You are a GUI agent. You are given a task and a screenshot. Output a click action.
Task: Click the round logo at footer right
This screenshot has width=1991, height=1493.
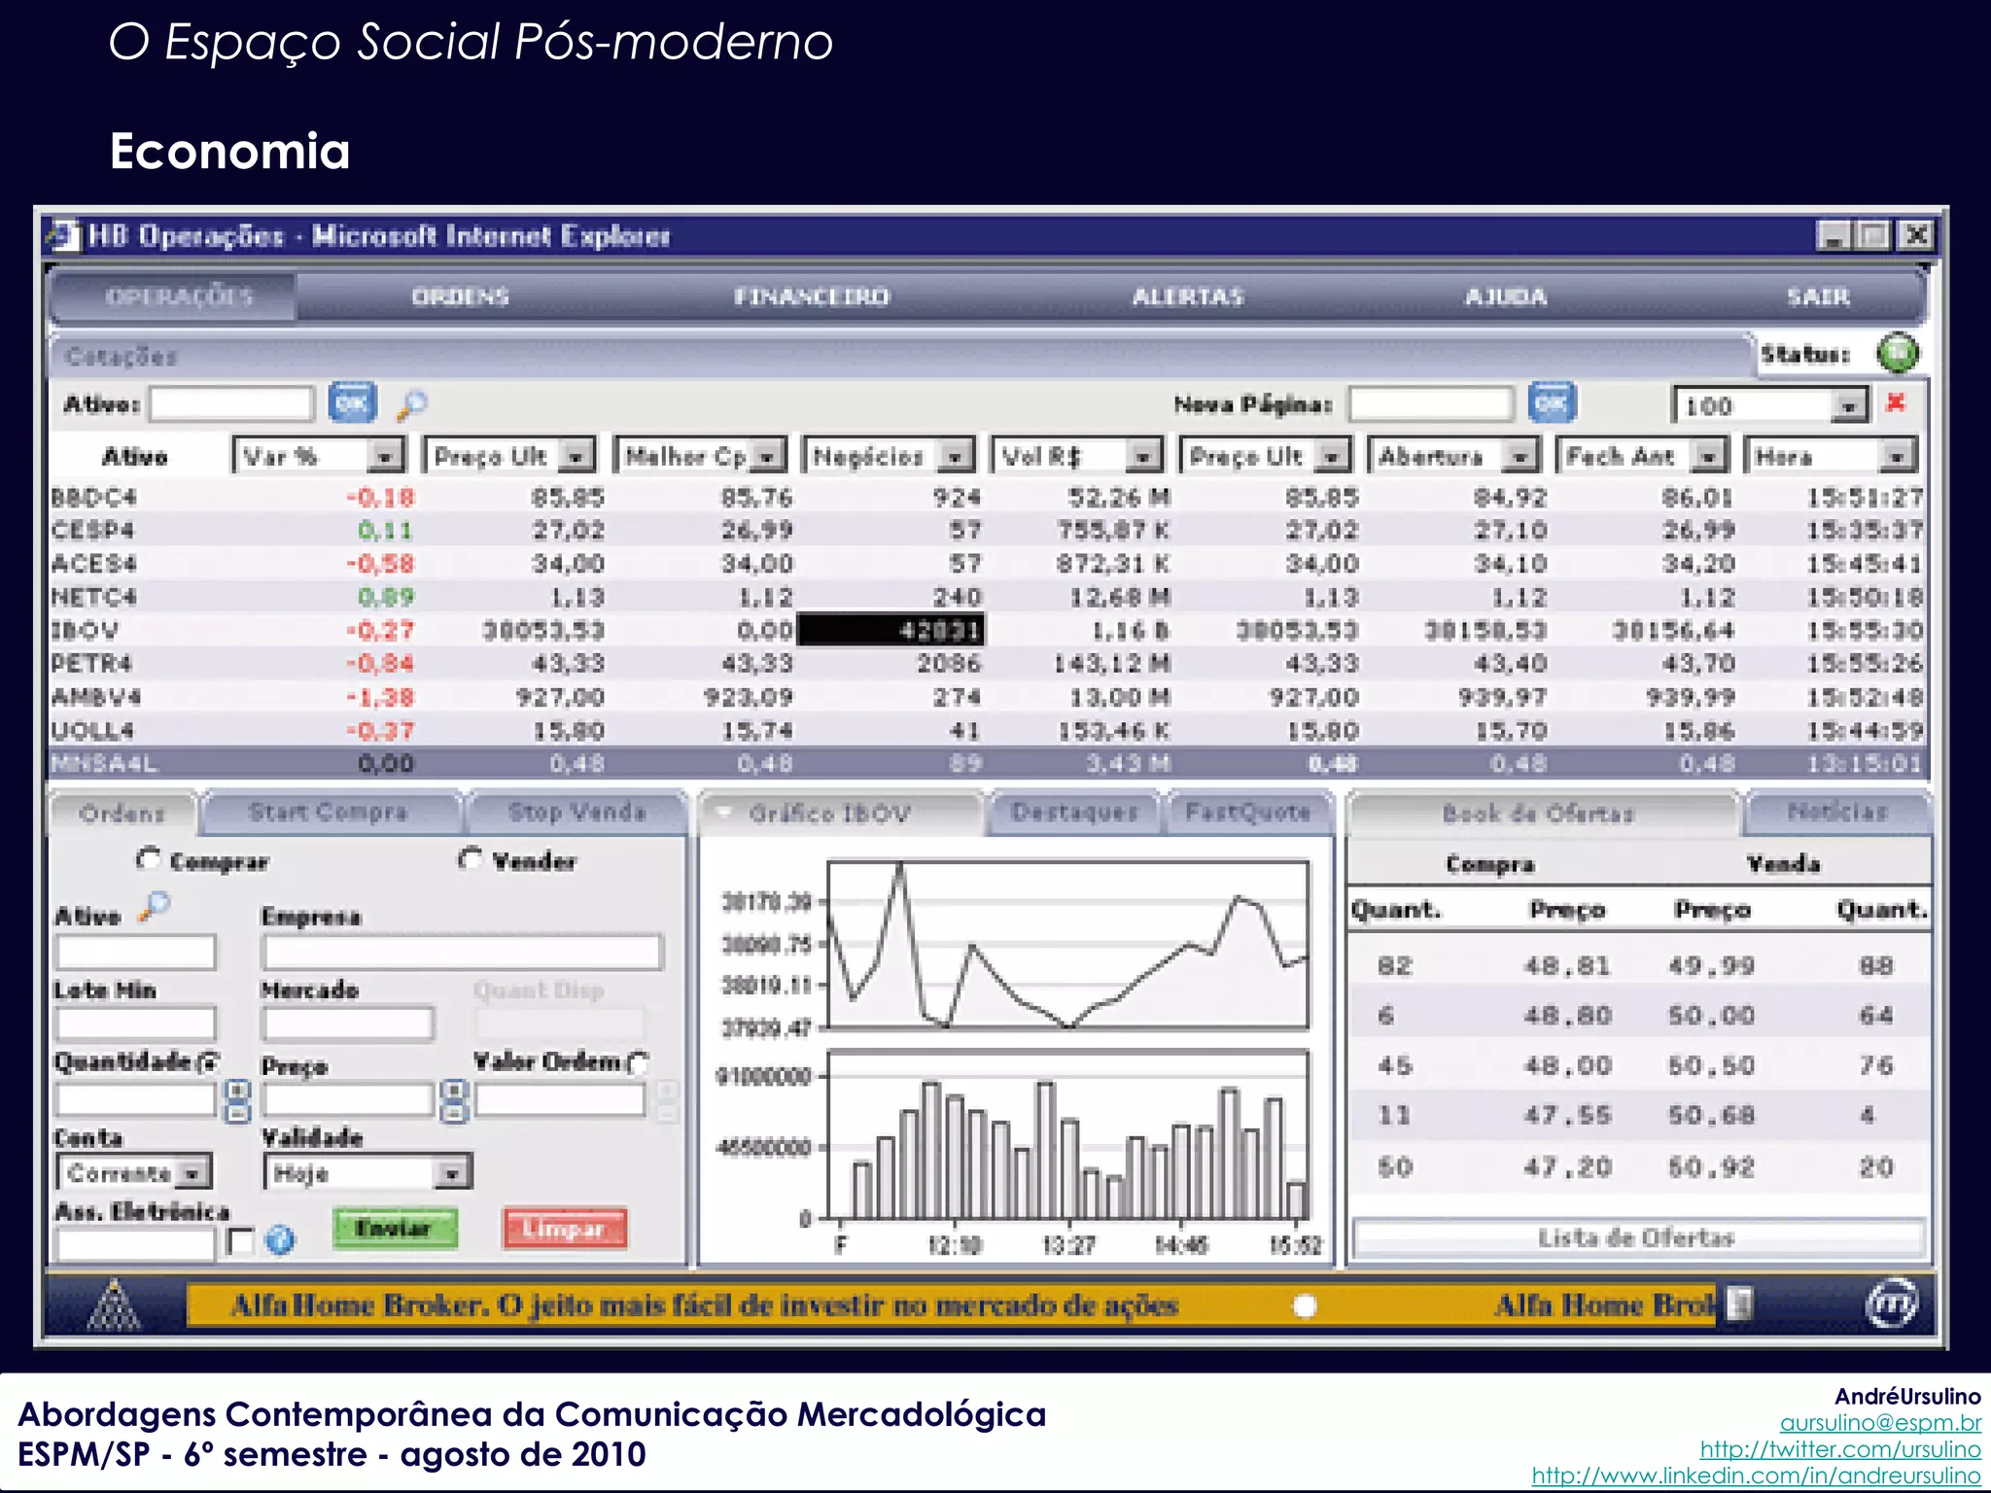(1892, 1302)
